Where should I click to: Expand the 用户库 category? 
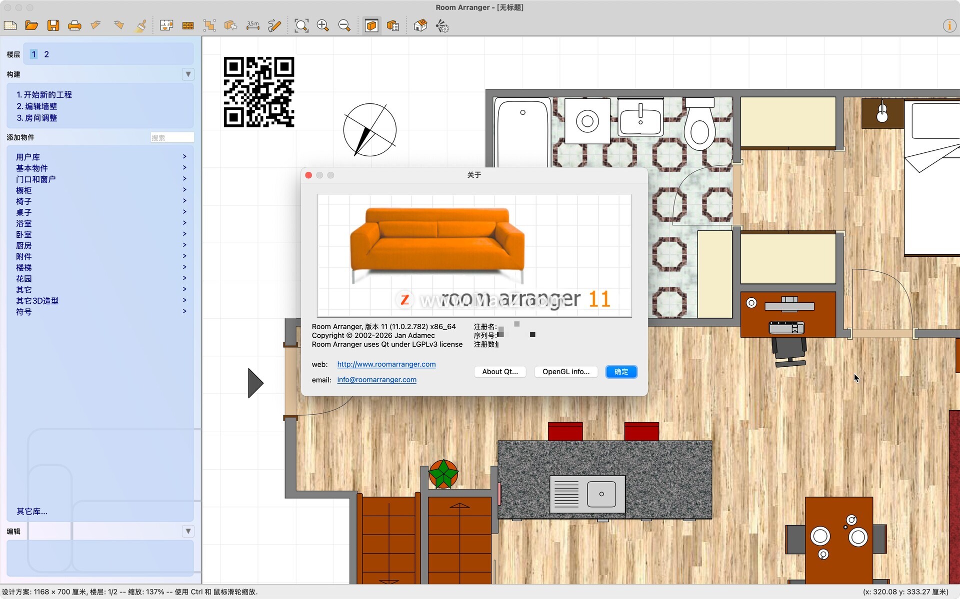(101, 157)
